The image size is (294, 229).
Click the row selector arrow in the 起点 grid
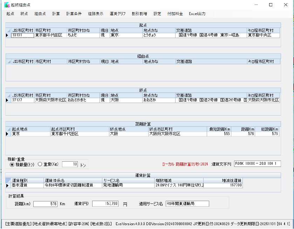tap(8, 35)
